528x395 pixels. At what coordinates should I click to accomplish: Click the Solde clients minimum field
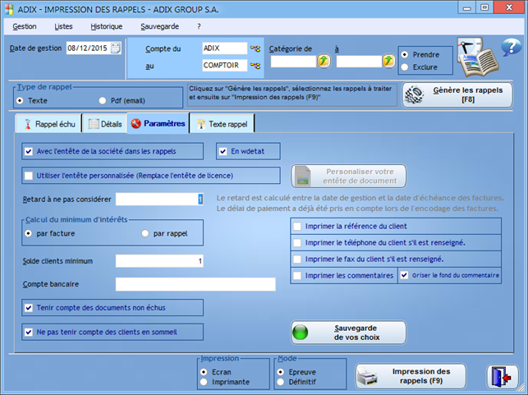pyautogui.click(x=159, y=261)
